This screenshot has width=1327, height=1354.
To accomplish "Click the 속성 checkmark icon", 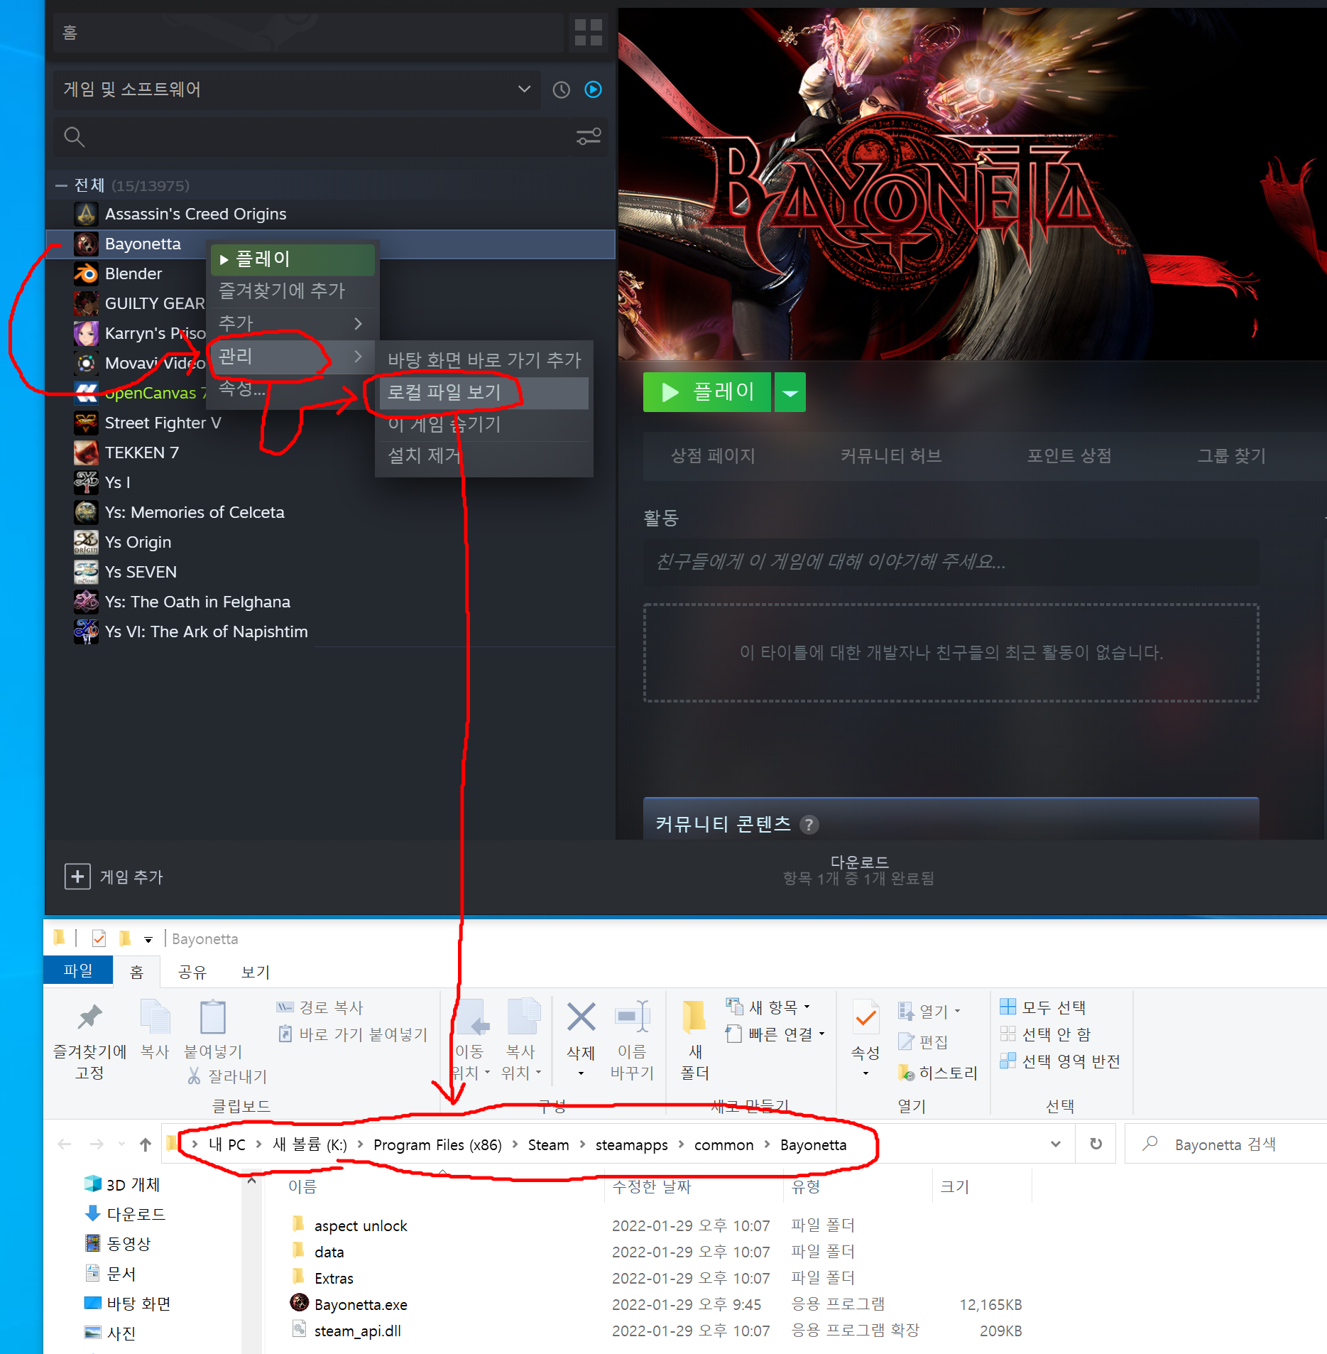I will point(865,1019).
